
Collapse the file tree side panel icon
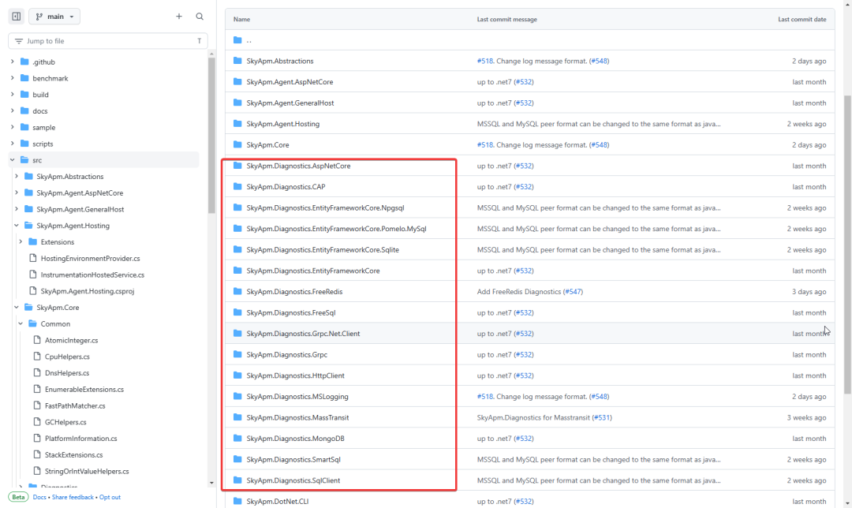pos(17,17)
